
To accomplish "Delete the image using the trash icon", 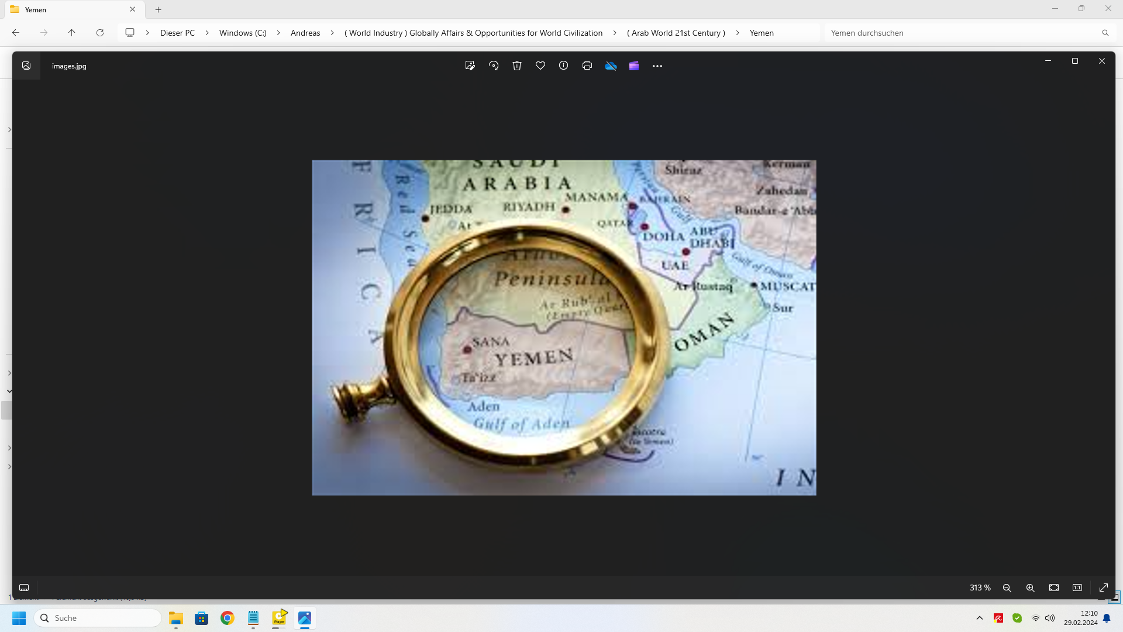I will [517, 66].
